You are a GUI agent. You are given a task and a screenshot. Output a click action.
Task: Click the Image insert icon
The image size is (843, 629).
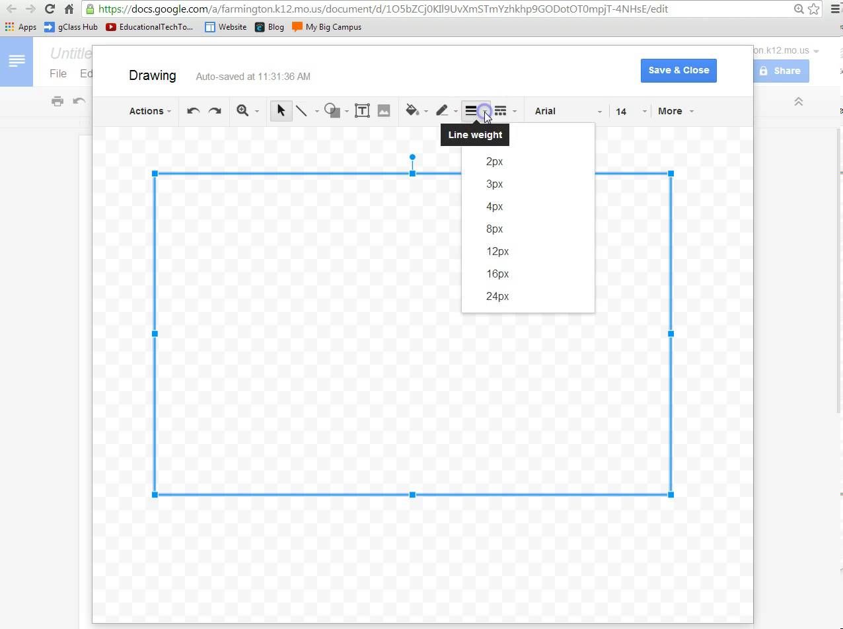(384, 111)
